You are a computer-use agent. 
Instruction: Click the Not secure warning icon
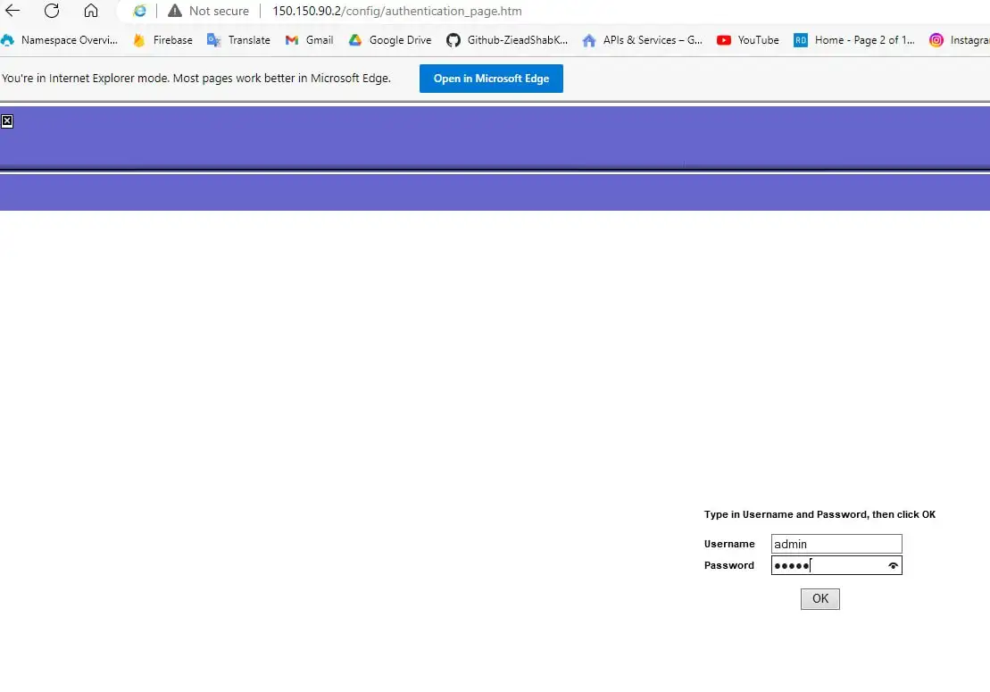[x=175, y=11]
